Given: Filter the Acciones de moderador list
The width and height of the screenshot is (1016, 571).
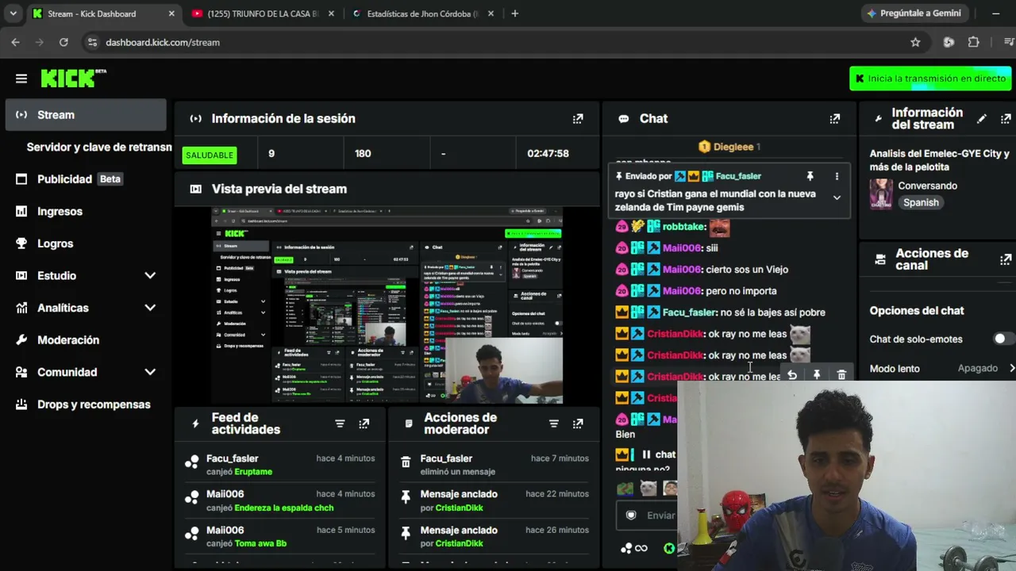Looking at the screenshot, I should click(554, 423).
